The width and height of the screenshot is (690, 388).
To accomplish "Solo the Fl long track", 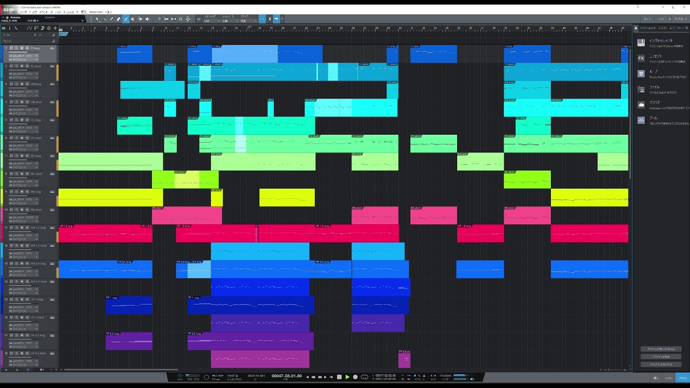I will (x=16, y=48).
